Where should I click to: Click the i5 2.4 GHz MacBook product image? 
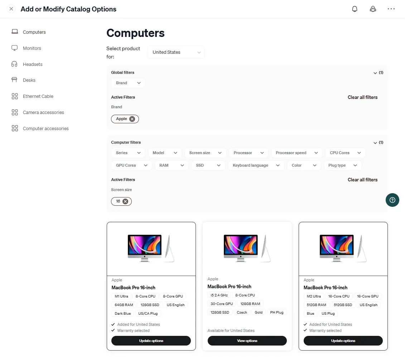click(x=247, y=249)
